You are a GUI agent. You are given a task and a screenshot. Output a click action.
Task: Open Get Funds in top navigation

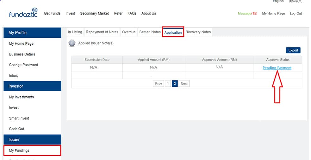[x=52, y=13]
